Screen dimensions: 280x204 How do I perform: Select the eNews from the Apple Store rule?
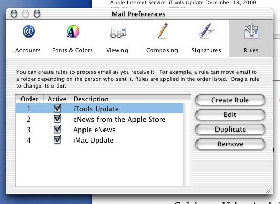[99, 119]
